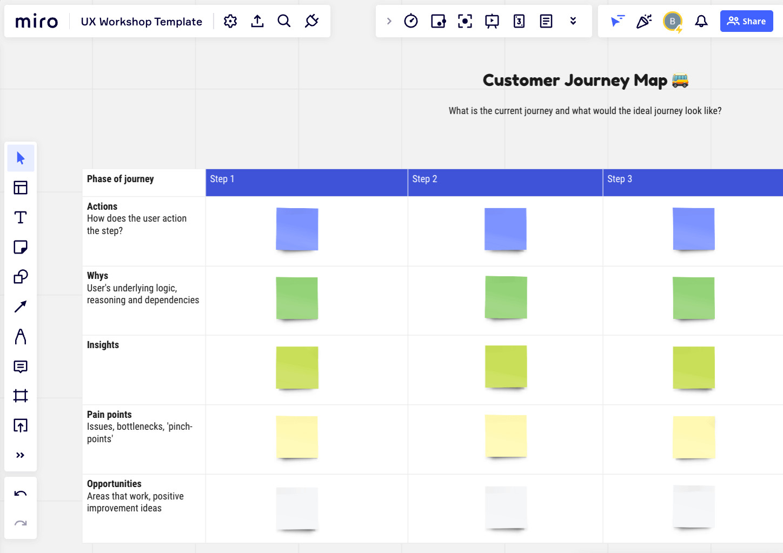Open the apps plug icon

[311, 21]
